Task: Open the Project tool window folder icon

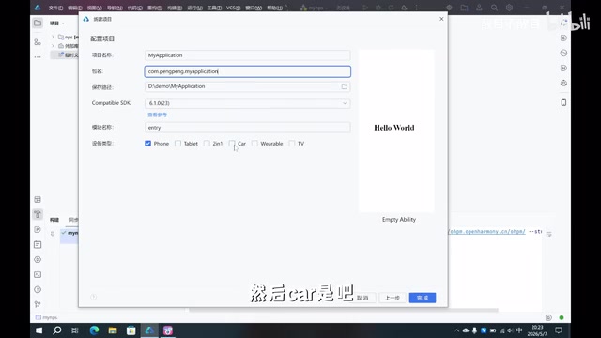Action: [x=38, y=23]
